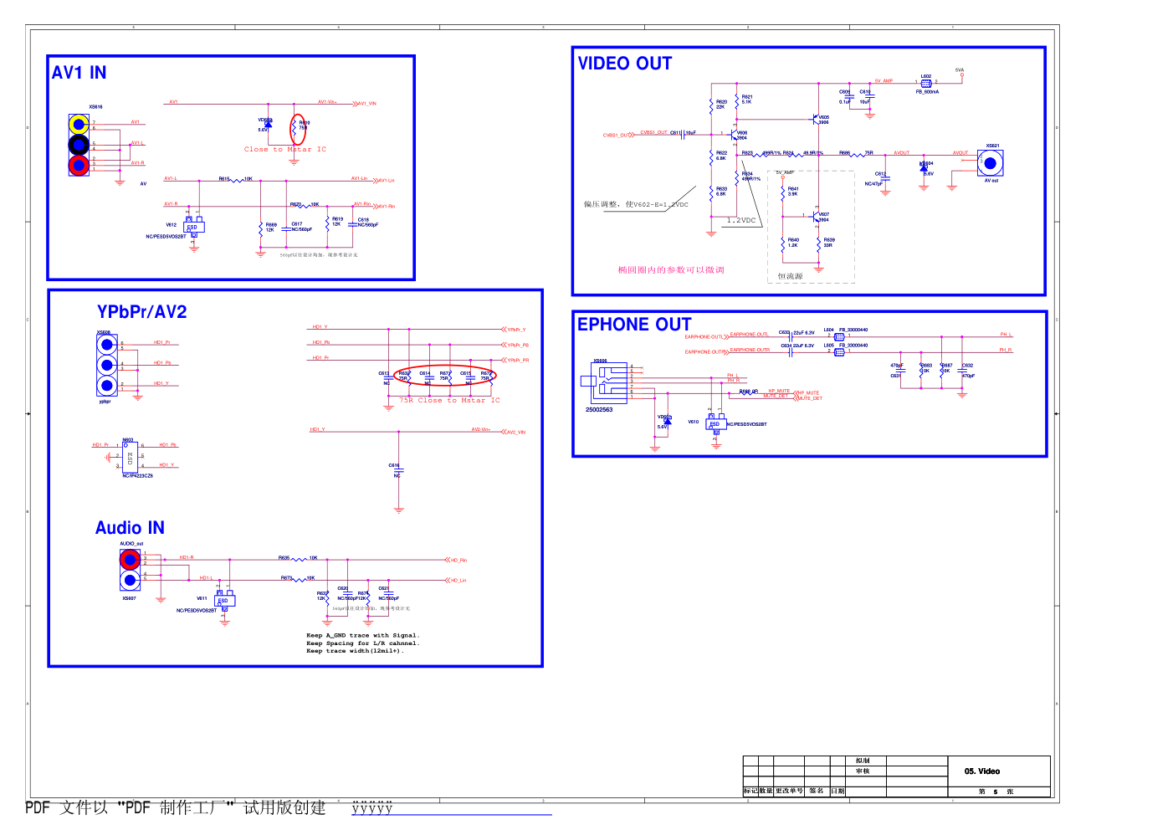
Task: Click the AV1 IN section title
Action: 79,73
